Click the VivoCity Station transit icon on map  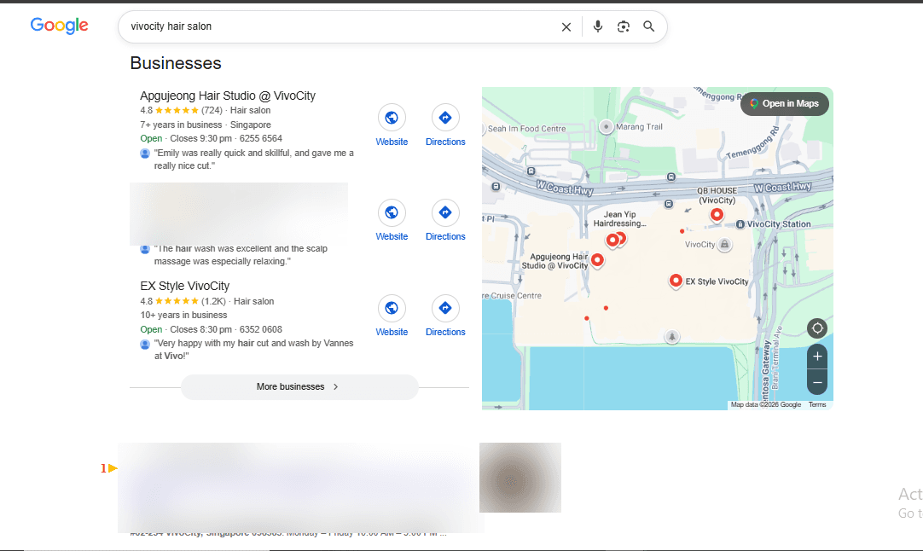(x=740, y=224)
